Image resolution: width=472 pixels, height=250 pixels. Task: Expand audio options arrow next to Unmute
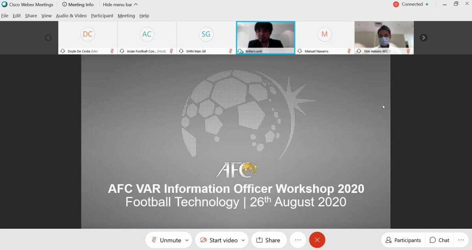point(187,240)
